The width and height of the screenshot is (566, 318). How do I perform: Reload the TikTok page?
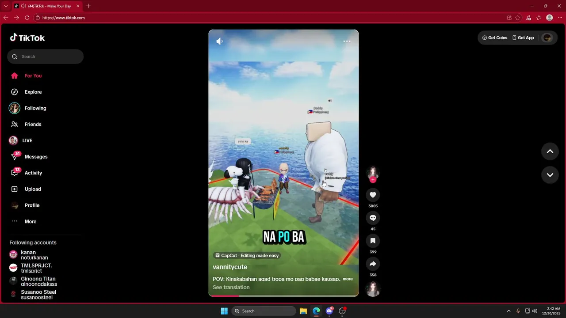coord(27,18)
